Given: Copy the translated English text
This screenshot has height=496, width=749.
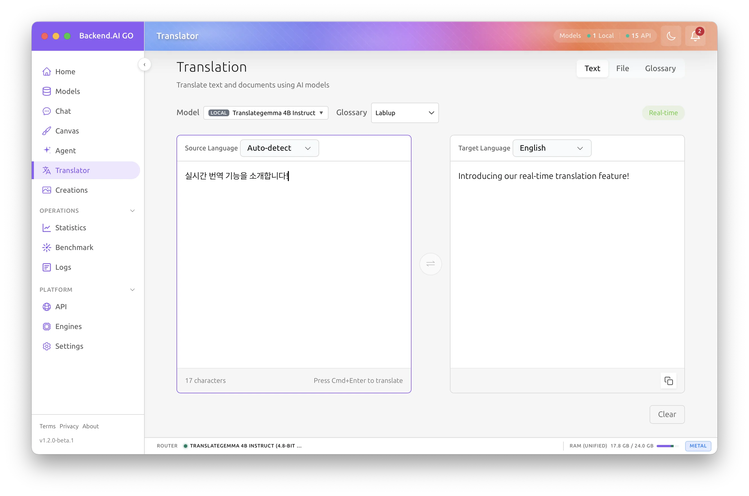Looking at the screenshot, I should (669, 381).
